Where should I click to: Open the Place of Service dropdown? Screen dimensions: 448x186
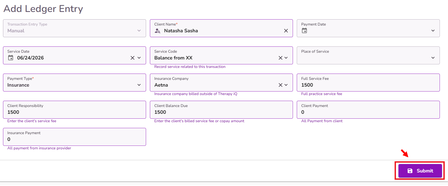[368, 55]
